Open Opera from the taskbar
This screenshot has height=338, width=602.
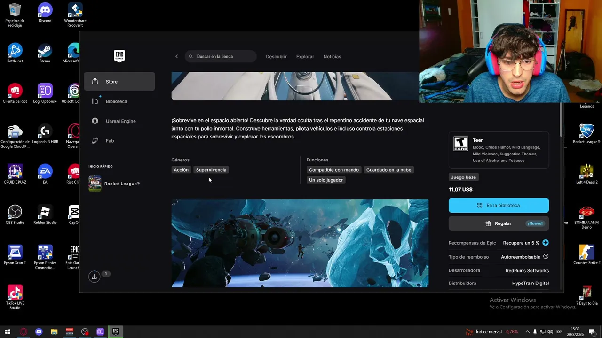(23, 332)
